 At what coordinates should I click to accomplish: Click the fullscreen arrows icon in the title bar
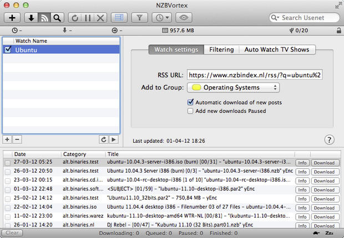click(x=338, y=5)
